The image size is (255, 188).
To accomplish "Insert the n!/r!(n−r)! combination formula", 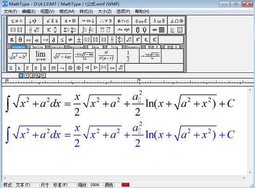I will [x=106, y=56].
